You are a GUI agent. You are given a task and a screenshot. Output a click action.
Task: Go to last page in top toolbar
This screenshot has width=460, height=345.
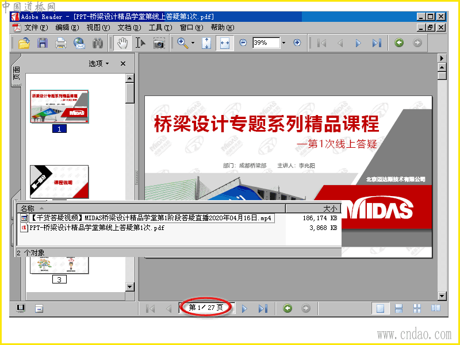(377, 43)
